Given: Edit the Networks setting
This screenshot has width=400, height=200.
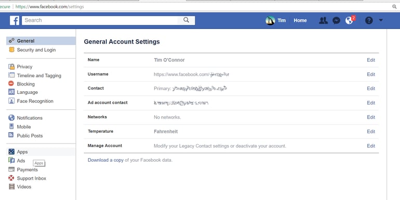Looking at the screenshot, I should (x=371, y=117).
